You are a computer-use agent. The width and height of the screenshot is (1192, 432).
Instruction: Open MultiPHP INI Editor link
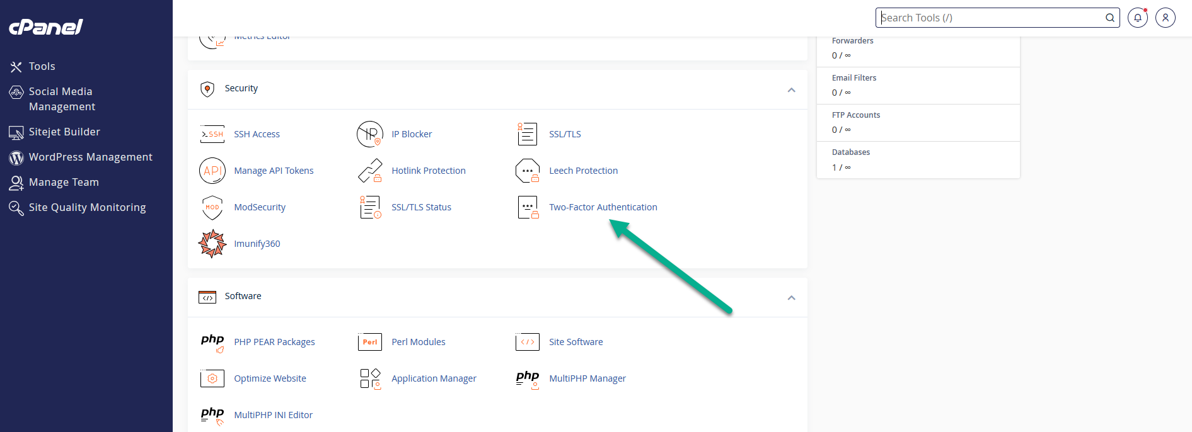[x=273, y=415]
